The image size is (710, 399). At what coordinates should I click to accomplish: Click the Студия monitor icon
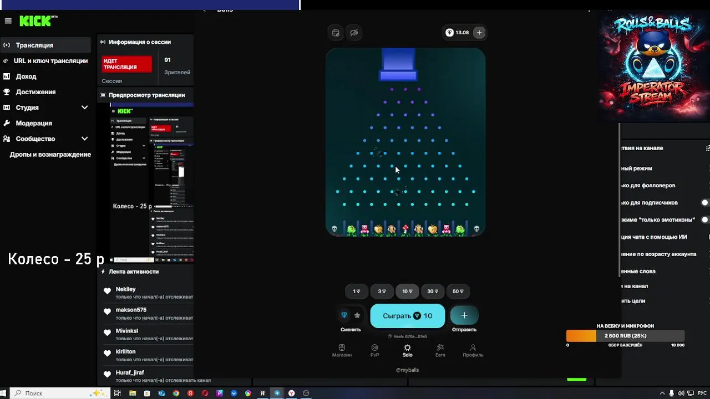pos(7,108)
